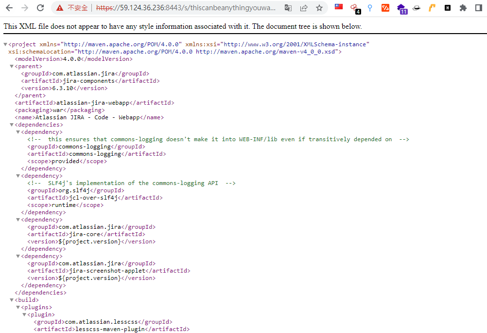
Task: Click the XML no-style-information notice text
Action: (183, 26)
